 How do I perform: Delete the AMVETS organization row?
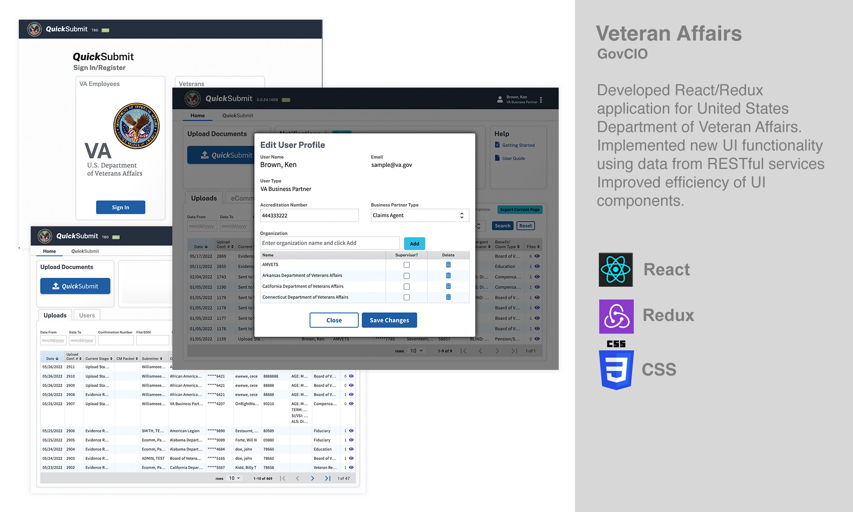[448, 265]
